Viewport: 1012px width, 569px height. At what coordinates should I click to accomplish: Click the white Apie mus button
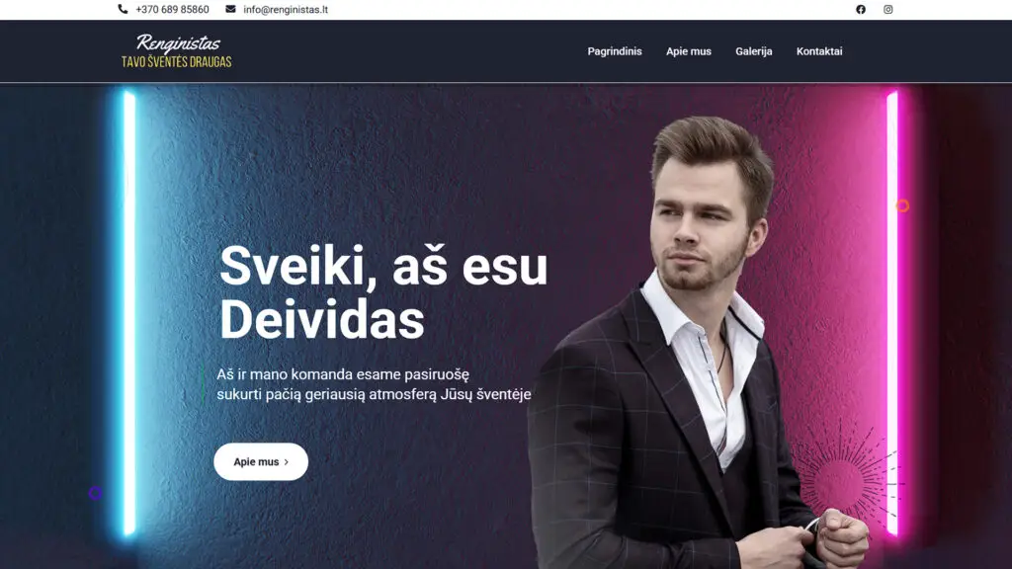(261, 462)
